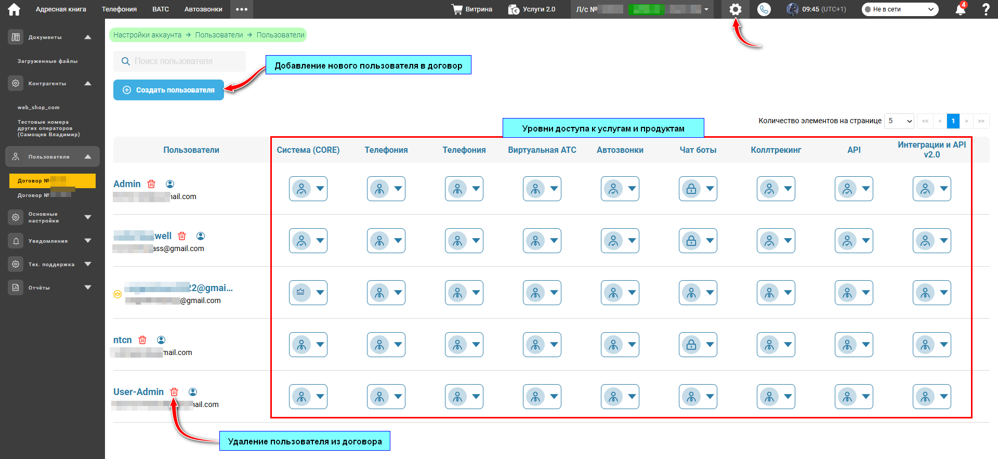Screen dimensions: 998x459
Task: Click the globe timezone icon
Action: click(x=792, y=9)
